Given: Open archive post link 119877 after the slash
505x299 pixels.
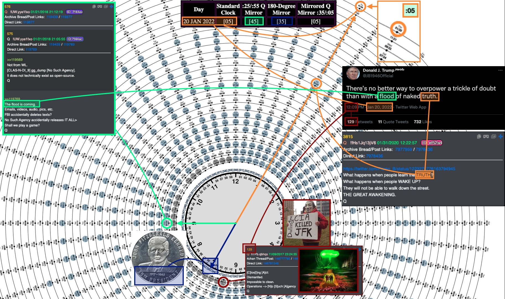Looking at the screenshot, I should pyautogui.click(x=66, y=17).
